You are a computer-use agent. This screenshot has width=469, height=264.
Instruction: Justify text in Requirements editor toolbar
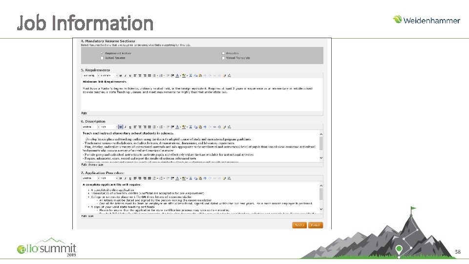[149, 76]
